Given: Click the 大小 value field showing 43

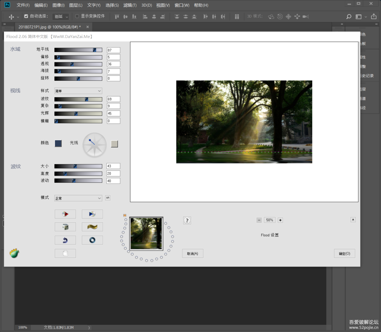Looking at the screenshot, I should (113, 166).
